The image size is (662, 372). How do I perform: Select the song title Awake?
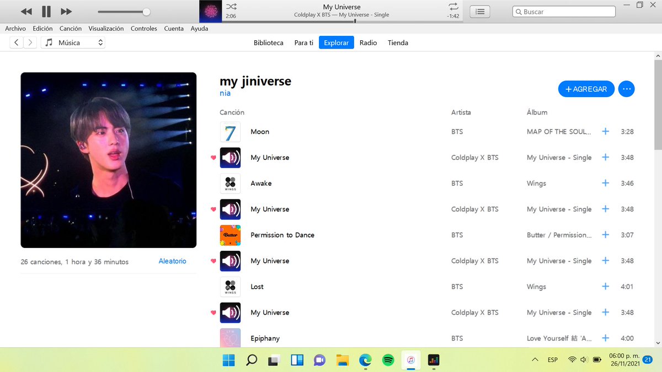click(261, 183)
